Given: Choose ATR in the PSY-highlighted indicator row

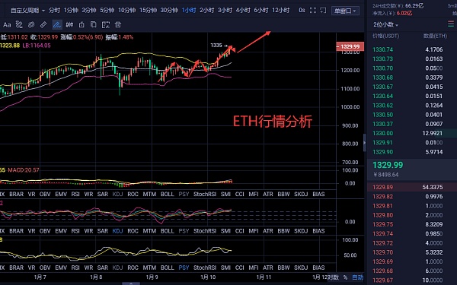Looking at the screenshot, I should pyautogui.click(x=268, y=268).
